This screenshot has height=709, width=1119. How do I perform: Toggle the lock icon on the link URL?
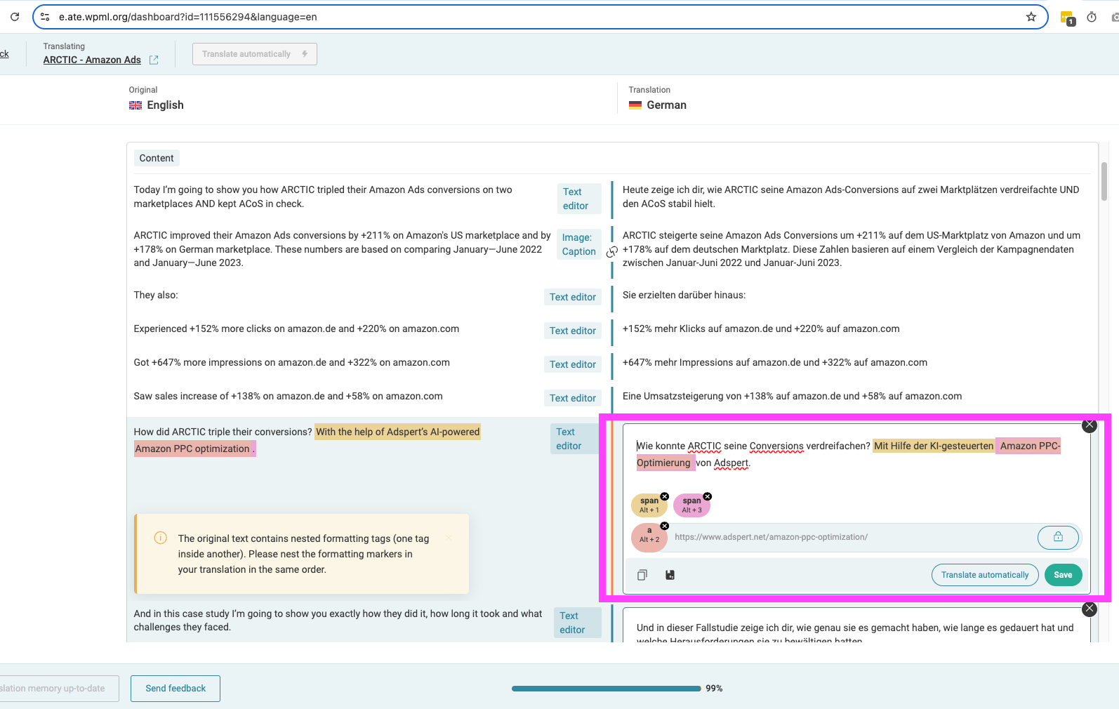click(x=1058, y=537)
